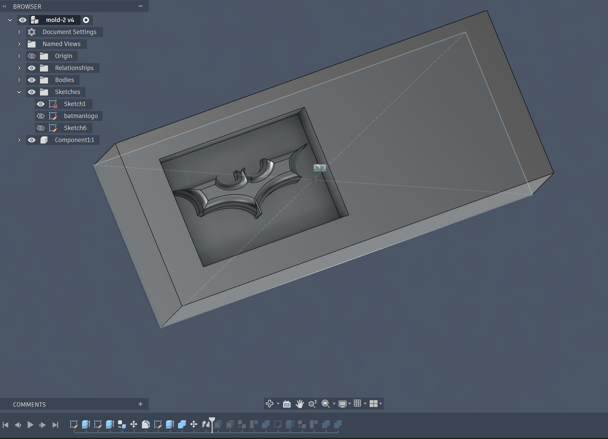608x439 pixels.
Task: Open Display Settings dropdown arrow
Action: click(x=349, y=404)
